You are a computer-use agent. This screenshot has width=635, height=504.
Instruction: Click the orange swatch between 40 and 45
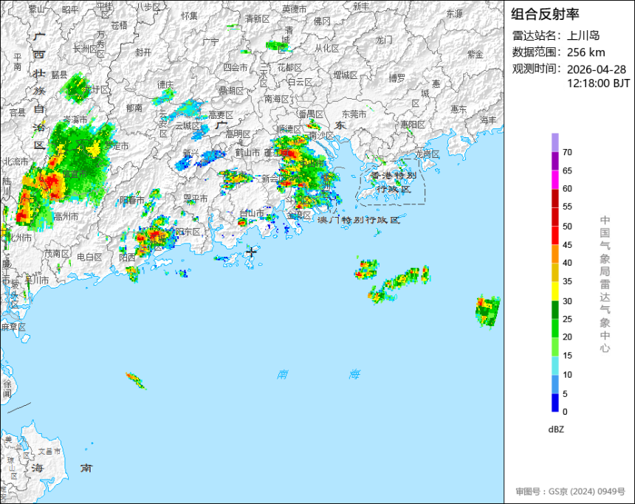point(555,254)
